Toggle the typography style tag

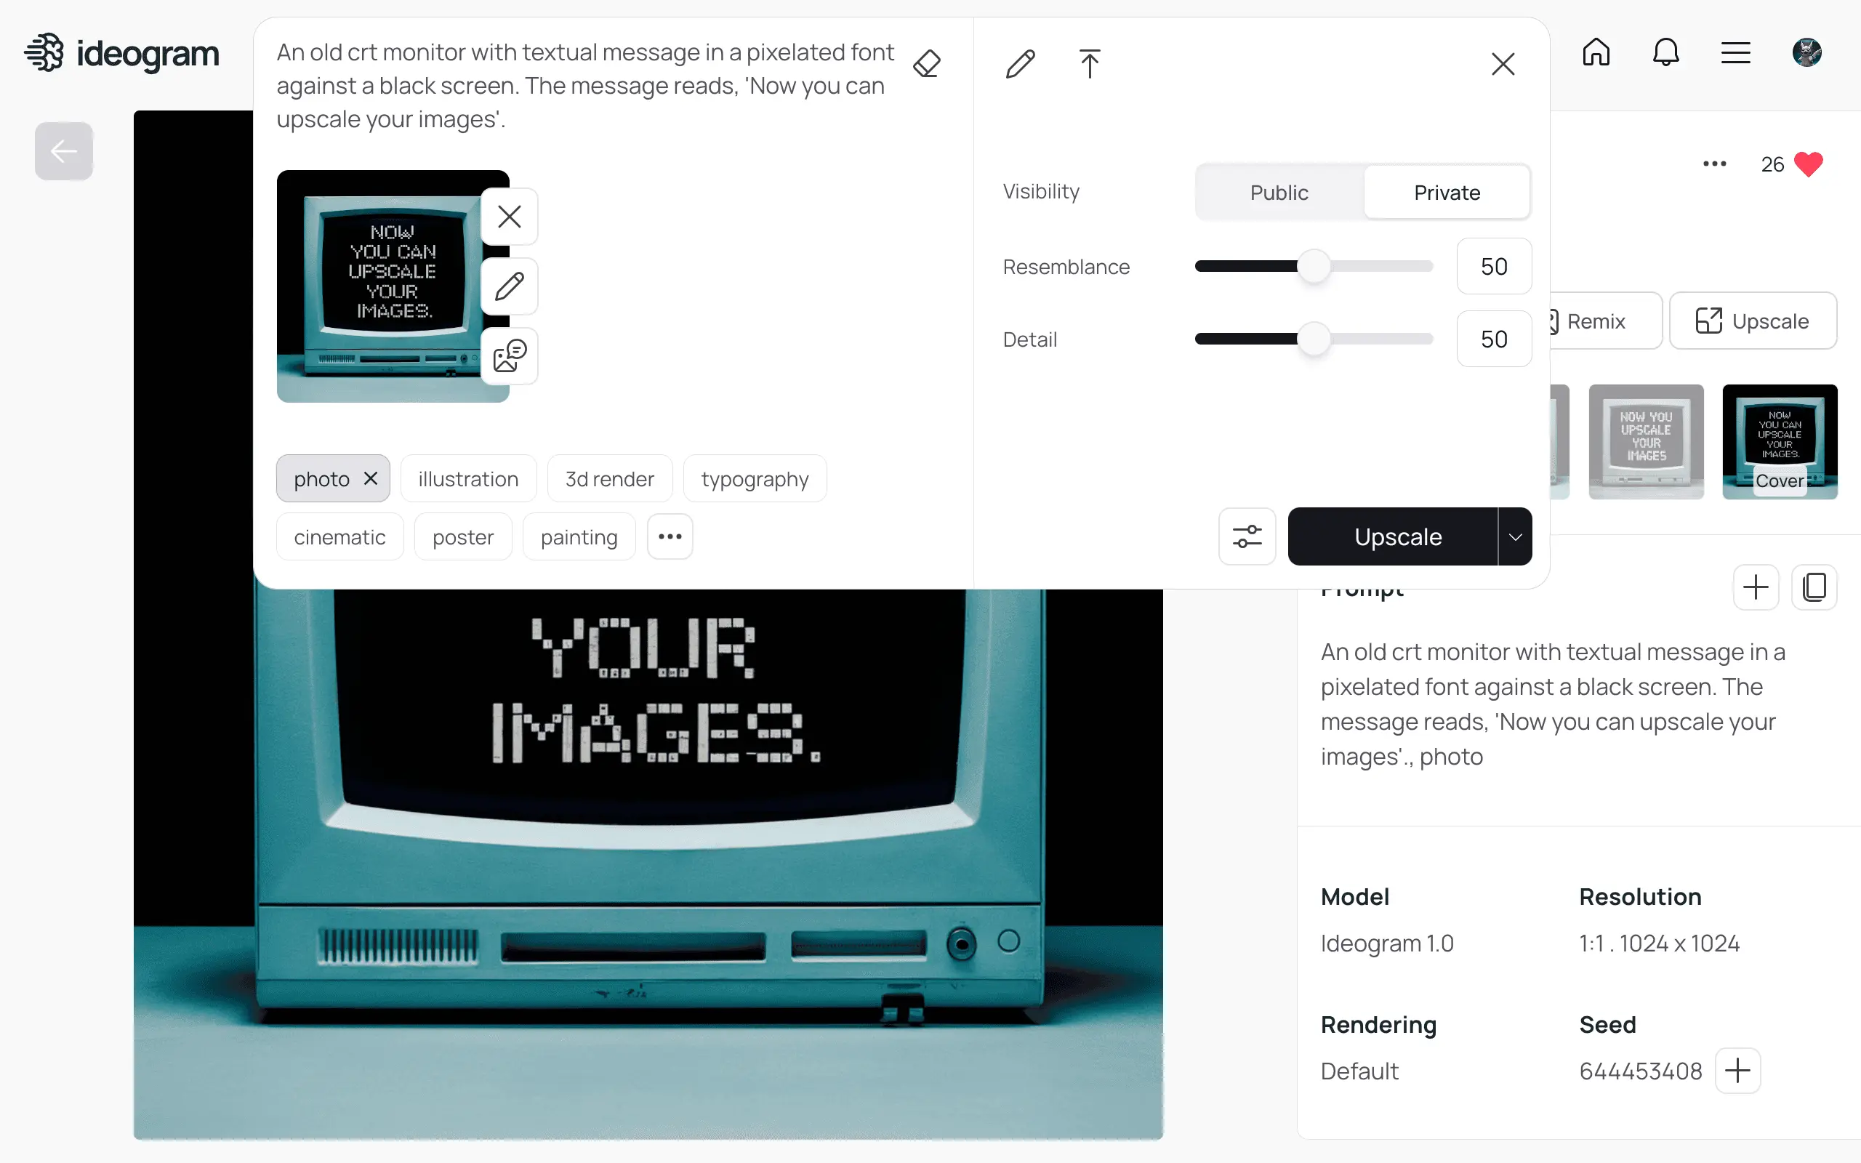coord(755,478)
